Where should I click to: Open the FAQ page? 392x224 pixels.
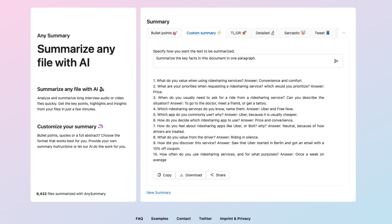point(139,218)
